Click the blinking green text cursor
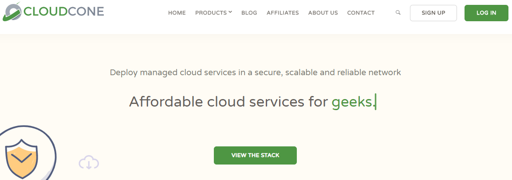 click(x=375, y=102)
